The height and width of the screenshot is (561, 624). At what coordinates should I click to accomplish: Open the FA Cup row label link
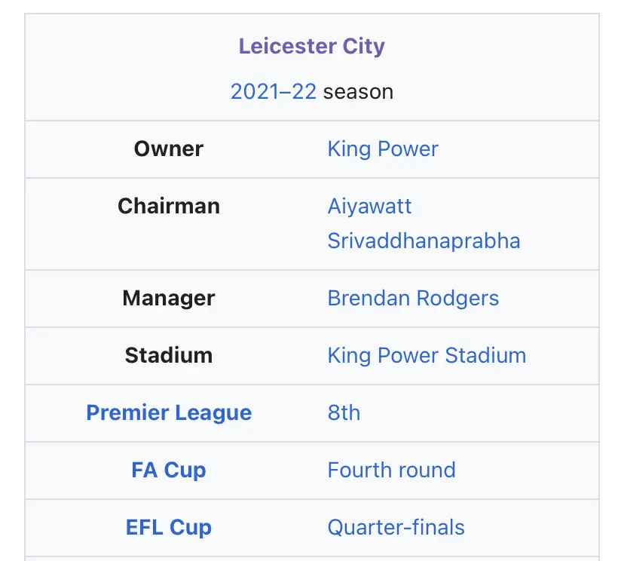pos(169,470)
